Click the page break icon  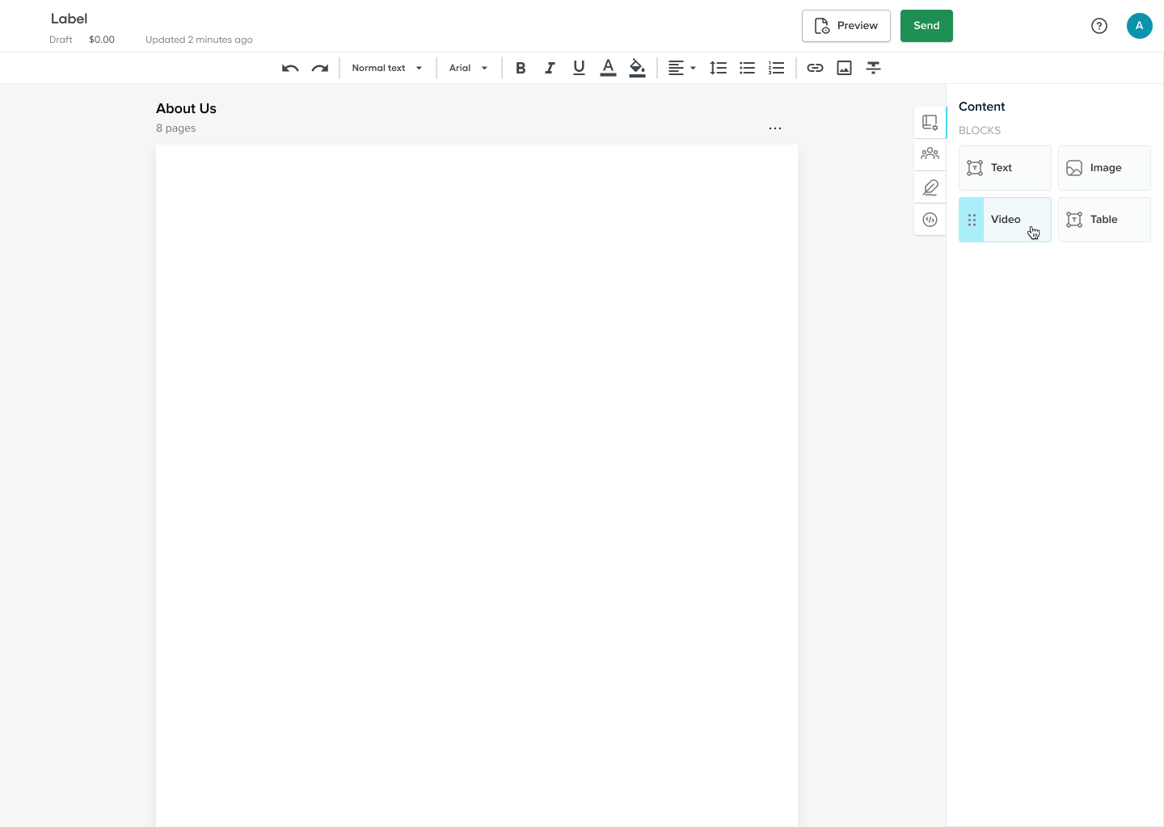pyautogui.click(x=873, y=68)
